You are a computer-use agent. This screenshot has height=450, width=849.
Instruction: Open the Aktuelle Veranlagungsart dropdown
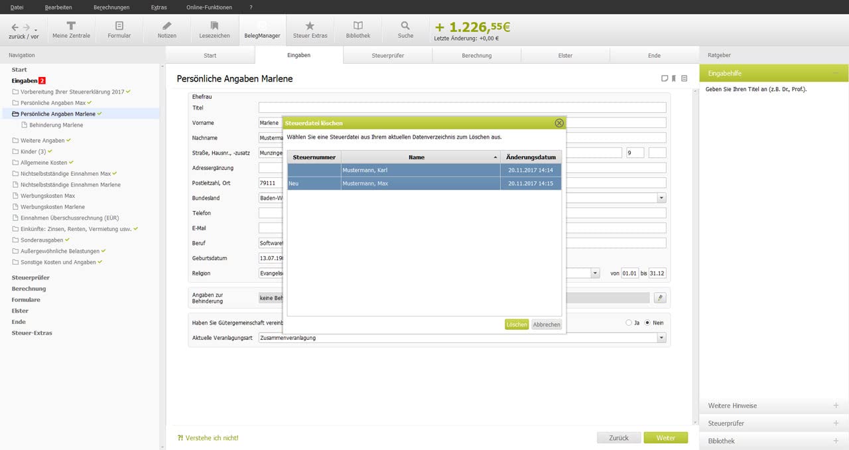click(x=660, y=337)
